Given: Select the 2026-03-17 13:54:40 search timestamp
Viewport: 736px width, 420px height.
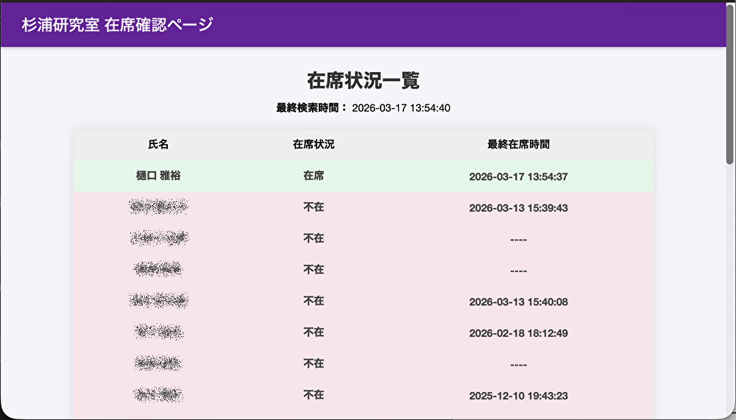Looking at the screenshot, I should point(401,108).
